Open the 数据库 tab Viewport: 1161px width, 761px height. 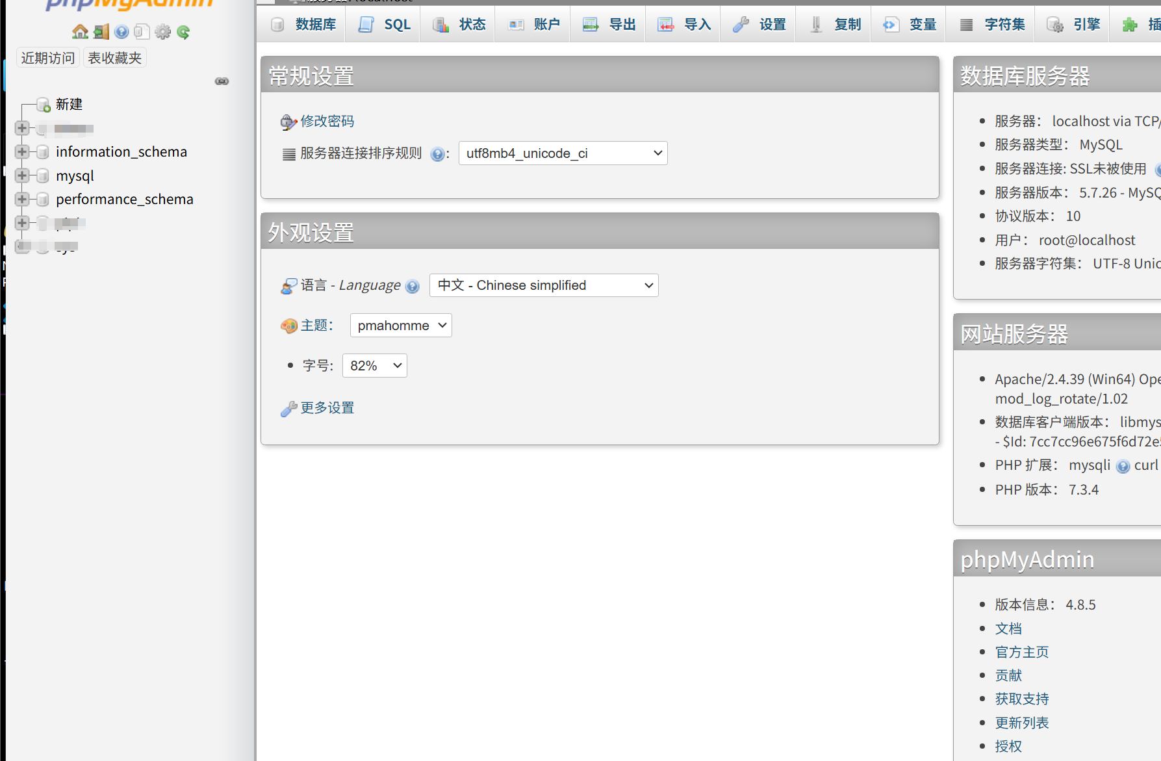pos(304,24)
